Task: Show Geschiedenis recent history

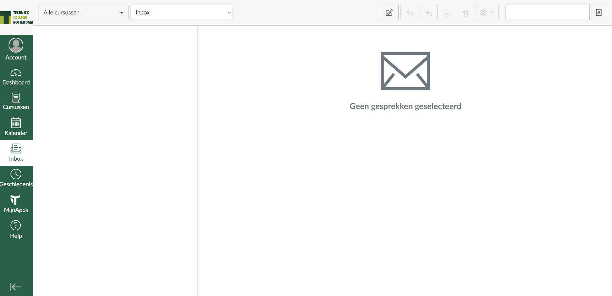Action: 16,178
